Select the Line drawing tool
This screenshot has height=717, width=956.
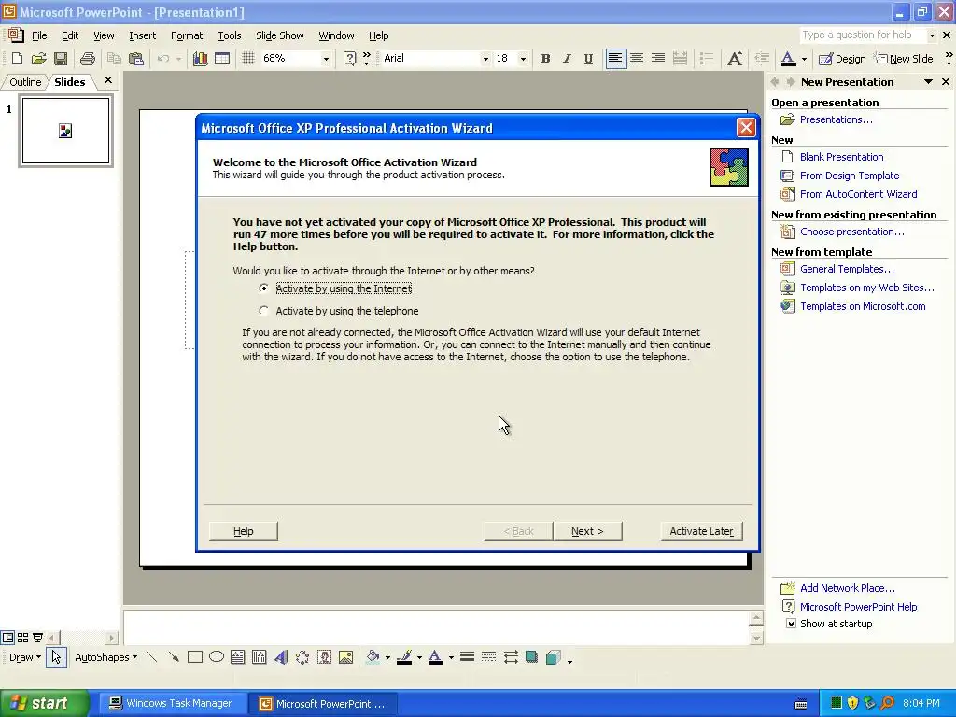tap(152, 657)
